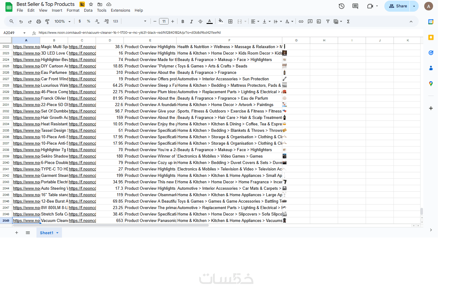Open the more number formats 123 menu

[x=116, y=21]
